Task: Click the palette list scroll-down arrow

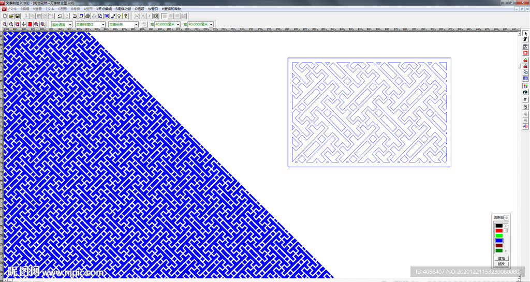Action: click(x=506, y=251)
